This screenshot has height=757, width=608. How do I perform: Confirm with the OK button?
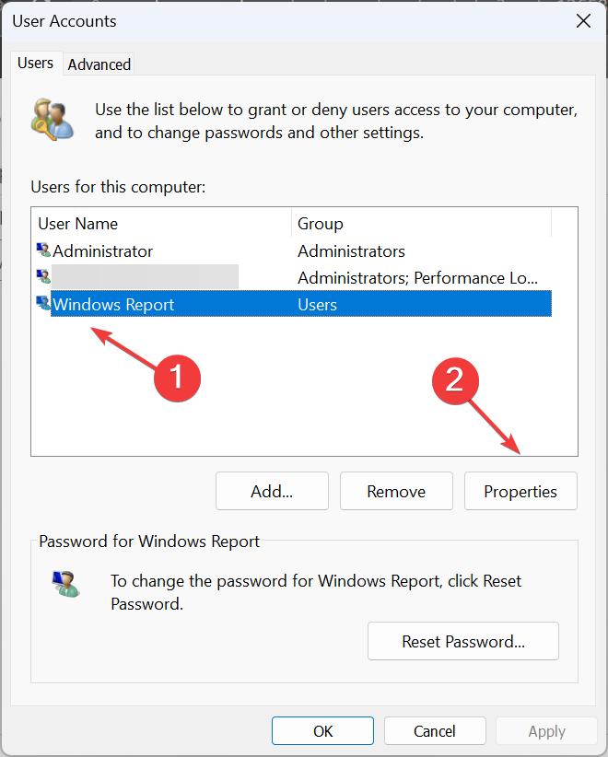[x=322, y=731]
